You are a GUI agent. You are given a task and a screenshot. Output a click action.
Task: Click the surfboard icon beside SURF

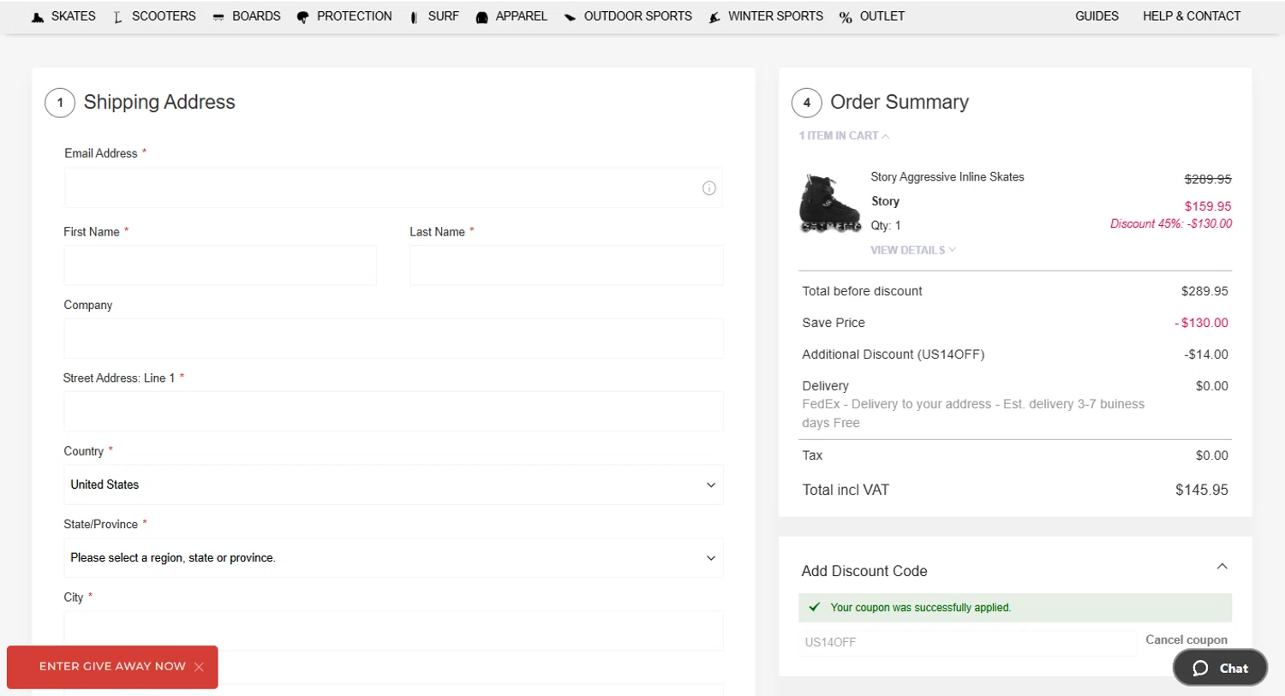(x=414, y=17)
